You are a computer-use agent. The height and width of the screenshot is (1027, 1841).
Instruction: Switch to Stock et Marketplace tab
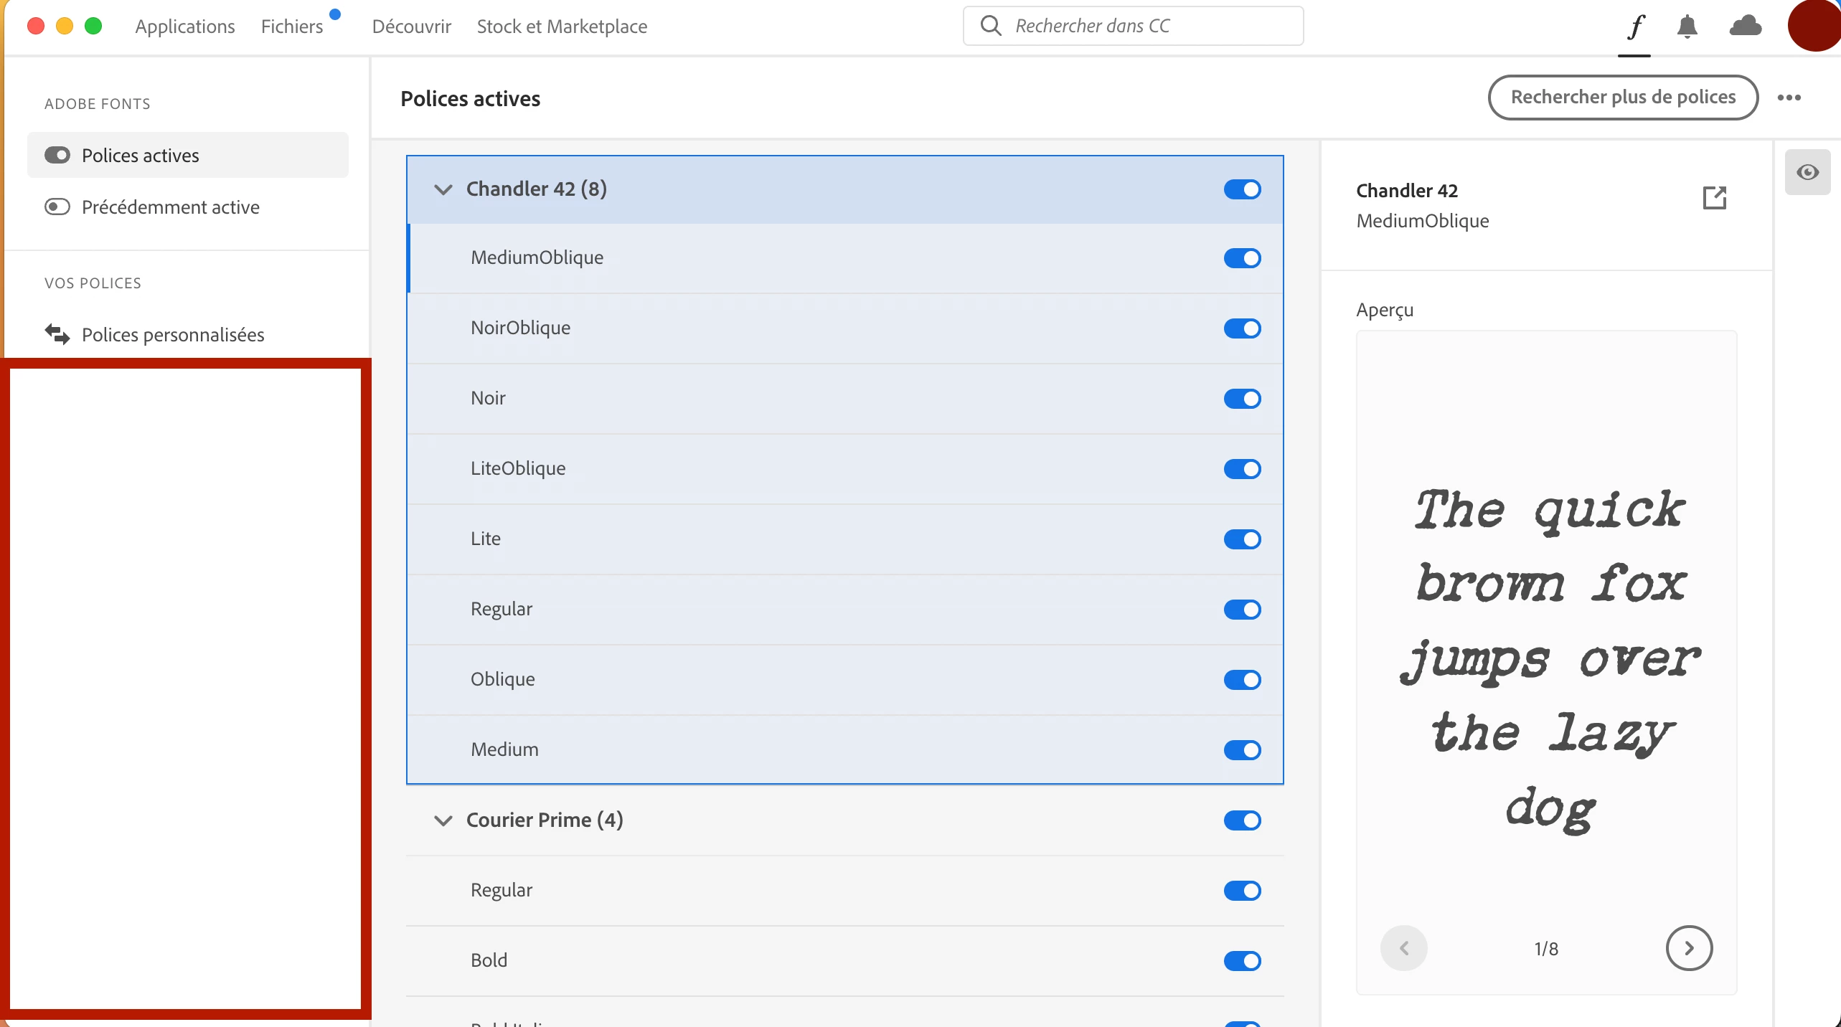coord(562,27)
